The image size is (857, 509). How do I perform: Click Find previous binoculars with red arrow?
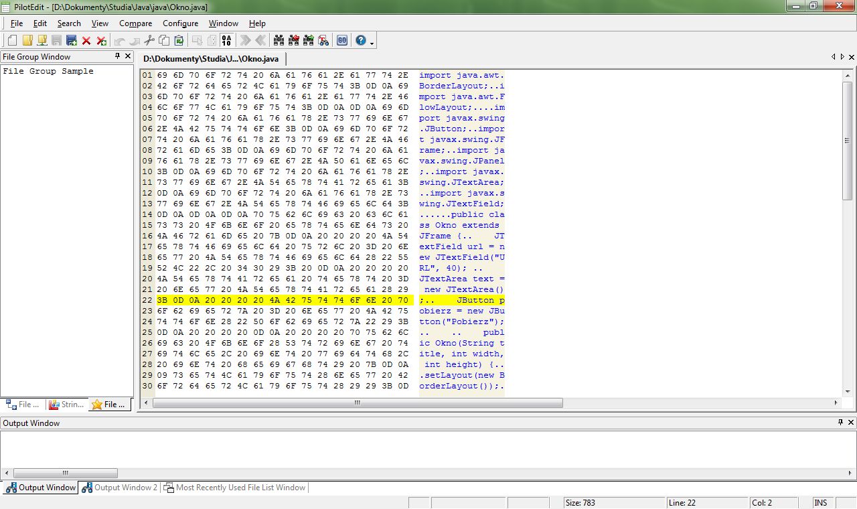click(x=294, y=41)
